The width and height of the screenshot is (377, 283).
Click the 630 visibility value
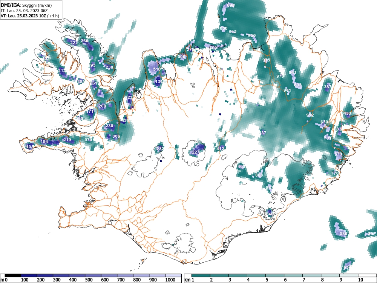coord(324,122)
